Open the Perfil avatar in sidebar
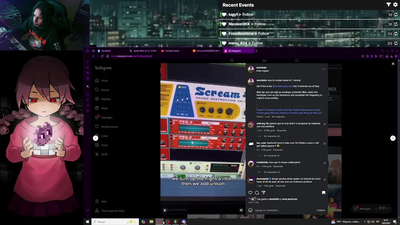Image resolution: width=400 pixels, height=225 pixels. (x=97, y=154)
